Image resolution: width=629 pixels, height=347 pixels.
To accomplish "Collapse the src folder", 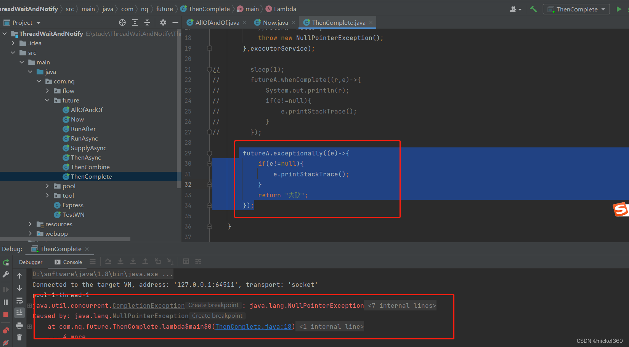I will pos(13,53).
